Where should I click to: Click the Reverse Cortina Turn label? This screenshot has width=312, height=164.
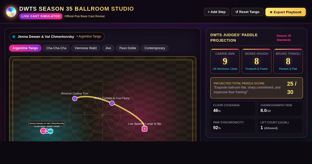click(75, 93)
